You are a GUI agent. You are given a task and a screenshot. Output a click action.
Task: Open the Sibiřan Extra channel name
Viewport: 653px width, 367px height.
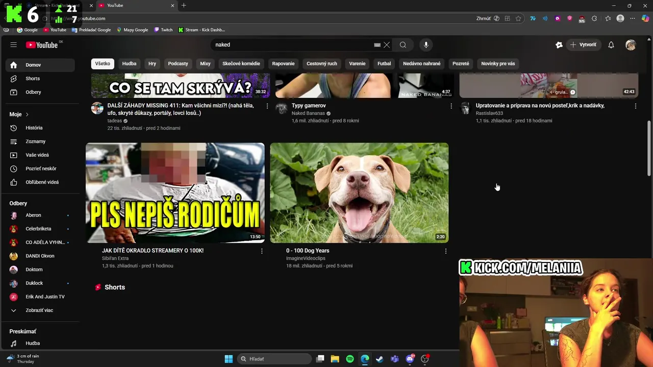pos(115,258)
